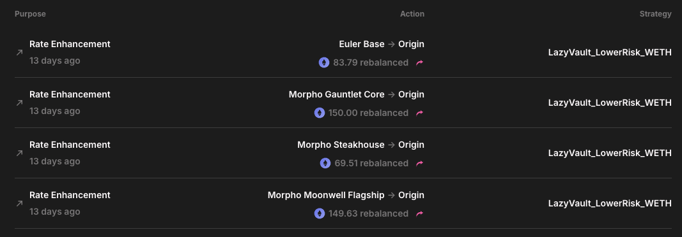Image resolution: width=682 pixels, height=237 pixels.
Task: Click the arrow icon beside Morpho Moonwell Flagship row
Action: (x=20, y=203)
